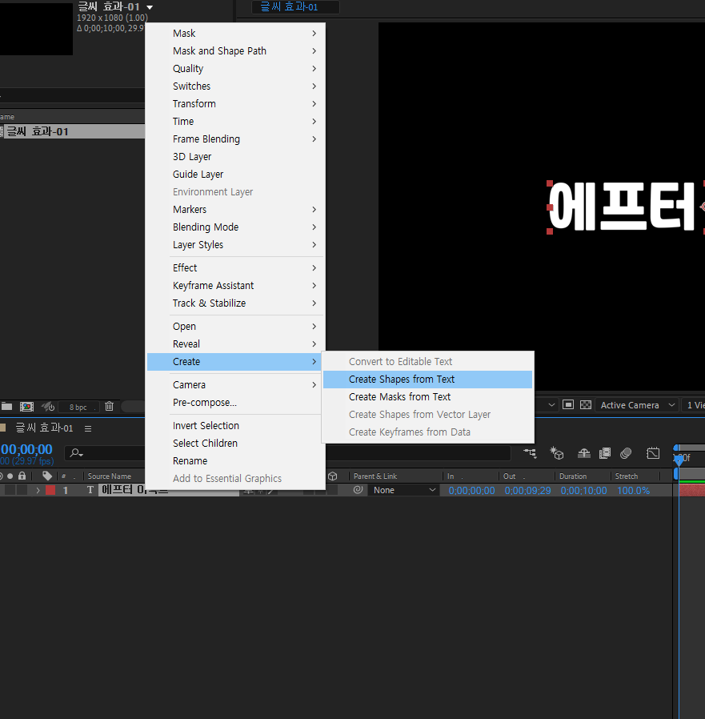Image resolution: width=705 pixels, height=719 pixels.
Task: Toggle Draft 3D icon in timeline
Action: coord(556,453)
